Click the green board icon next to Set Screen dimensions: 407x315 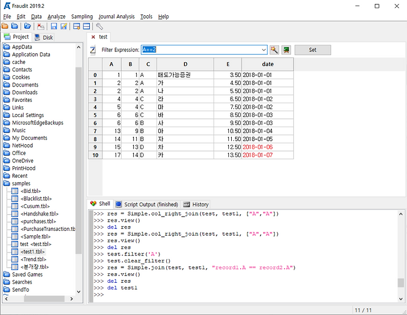tap(286, 50)
